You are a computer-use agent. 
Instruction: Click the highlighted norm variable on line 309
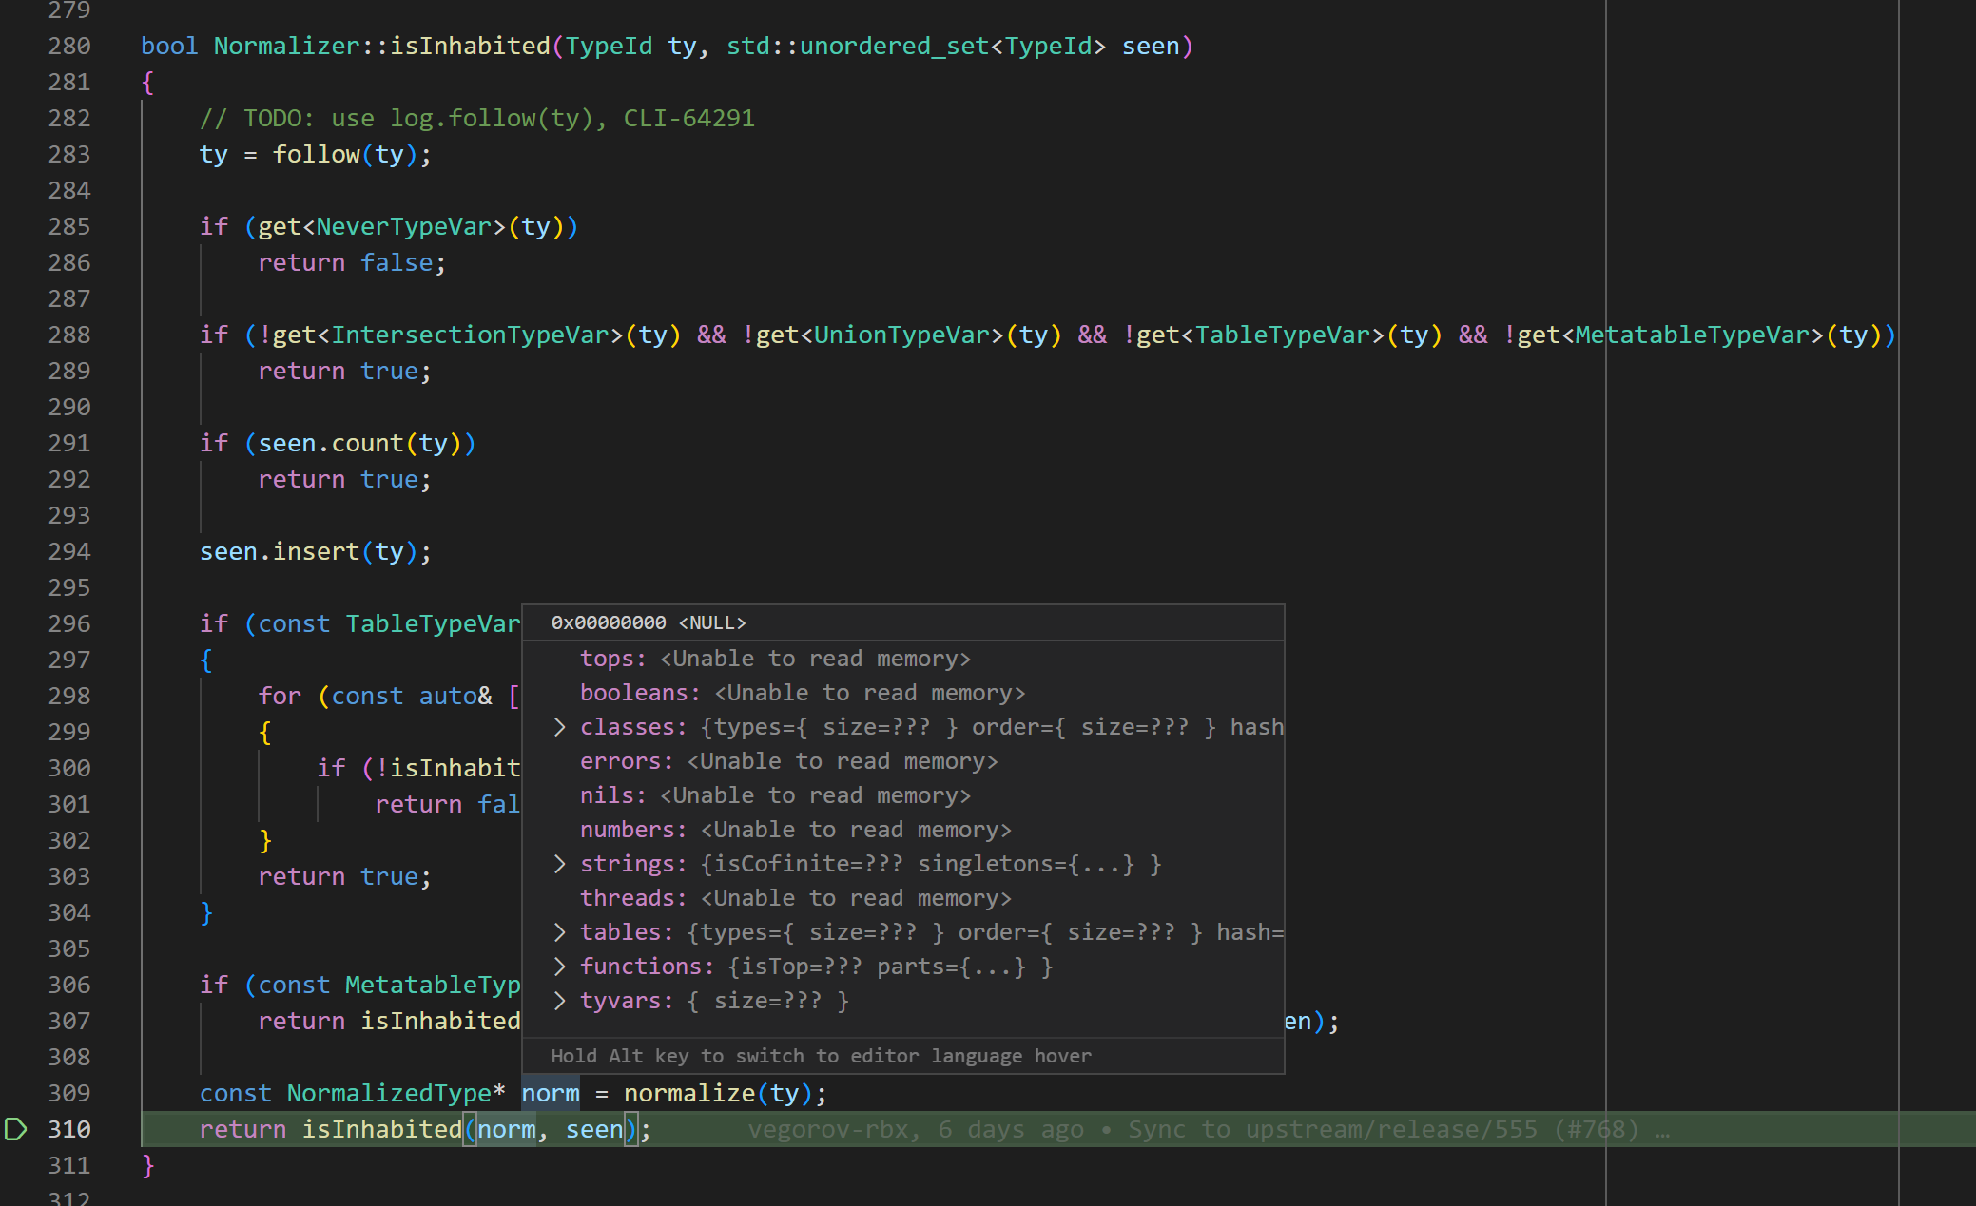coord(550,1093)
